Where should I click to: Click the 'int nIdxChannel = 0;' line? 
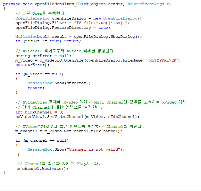40,112
